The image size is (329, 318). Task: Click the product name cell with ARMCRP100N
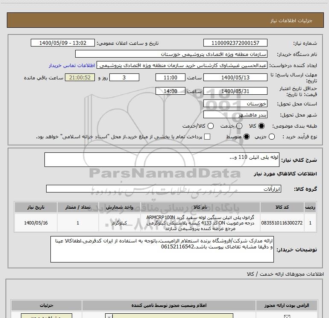200,223
